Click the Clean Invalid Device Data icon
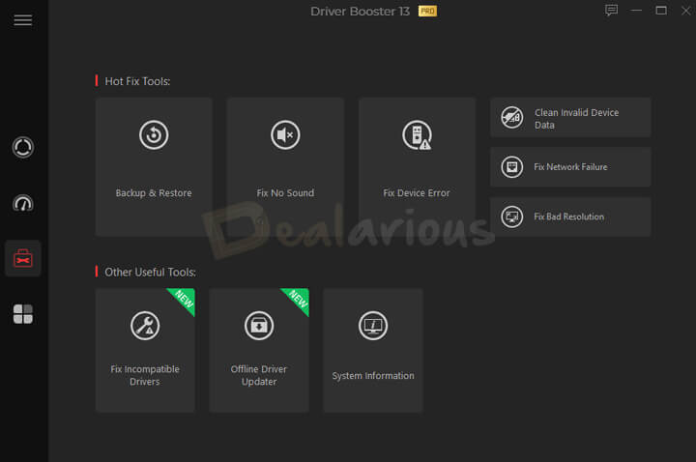Screen dimensions: 696x462 [511, 118]
